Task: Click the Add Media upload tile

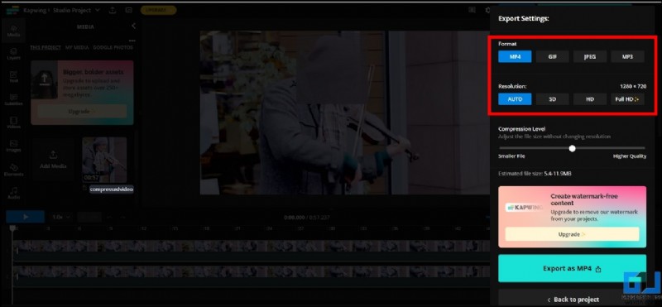Action: pyautogui.click(x=53, y=160)
